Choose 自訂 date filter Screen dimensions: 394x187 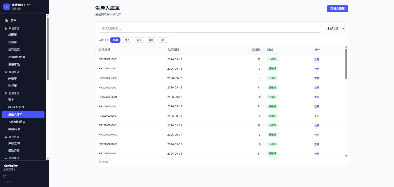click(163, 40)
